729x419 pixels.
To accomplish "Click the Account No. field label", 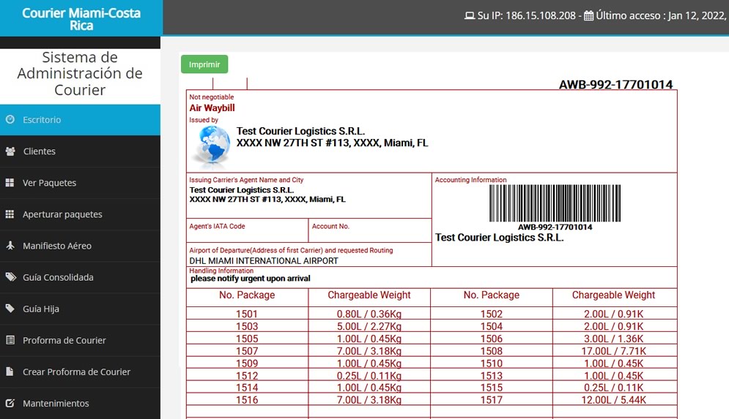I will coord(330,227).
